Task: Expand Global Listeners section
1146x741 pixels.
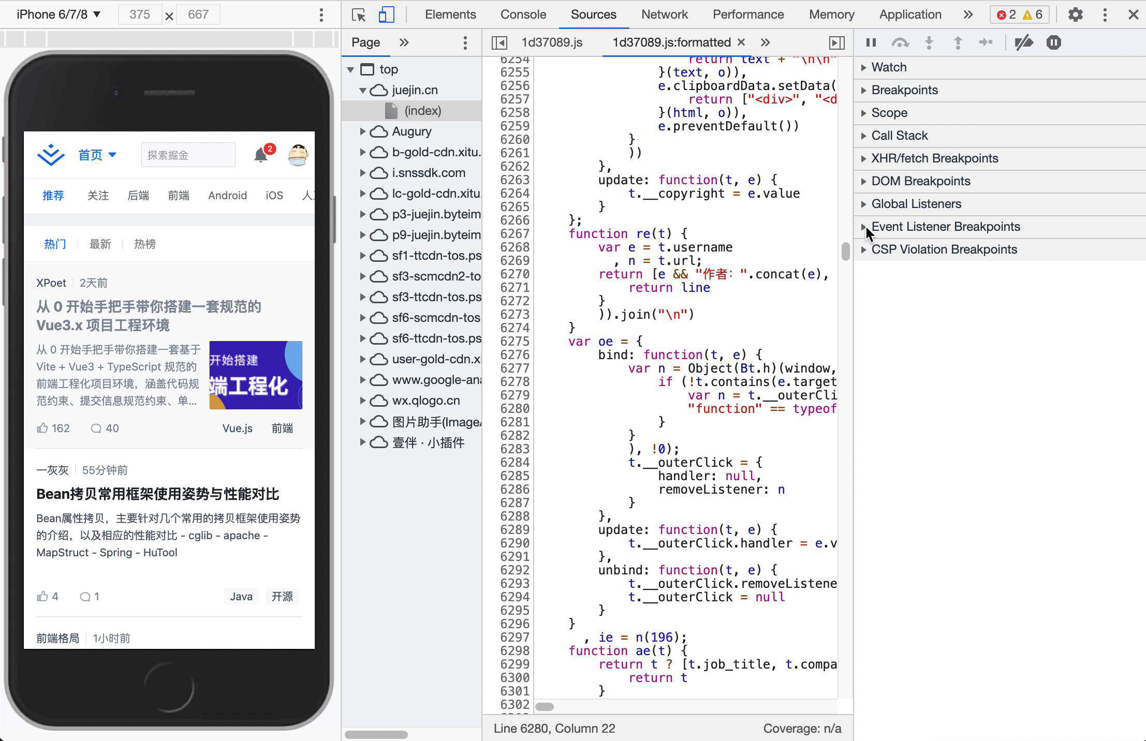Action: coord(1000,204)
